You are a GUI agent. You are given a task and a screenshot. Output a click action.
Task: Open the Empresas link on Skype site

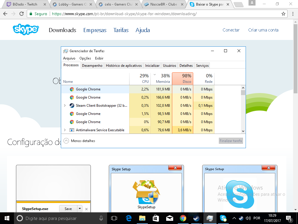point(95,30)
